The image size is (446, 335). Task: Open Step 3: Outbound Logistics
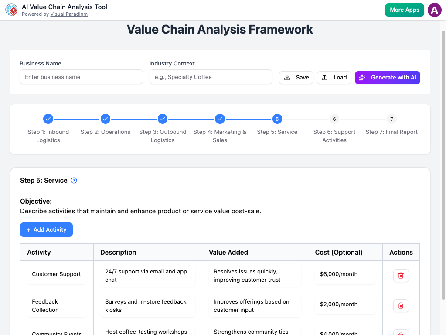tap(163, 119)
